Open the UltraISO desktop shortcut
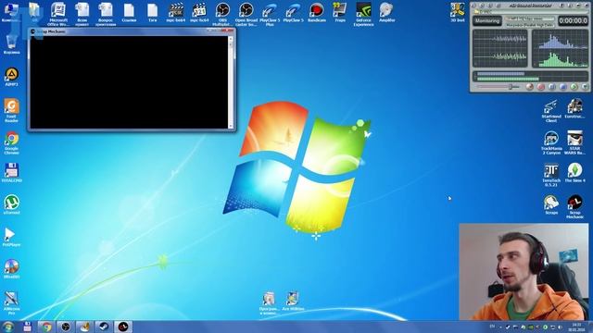 pos(11,269)
